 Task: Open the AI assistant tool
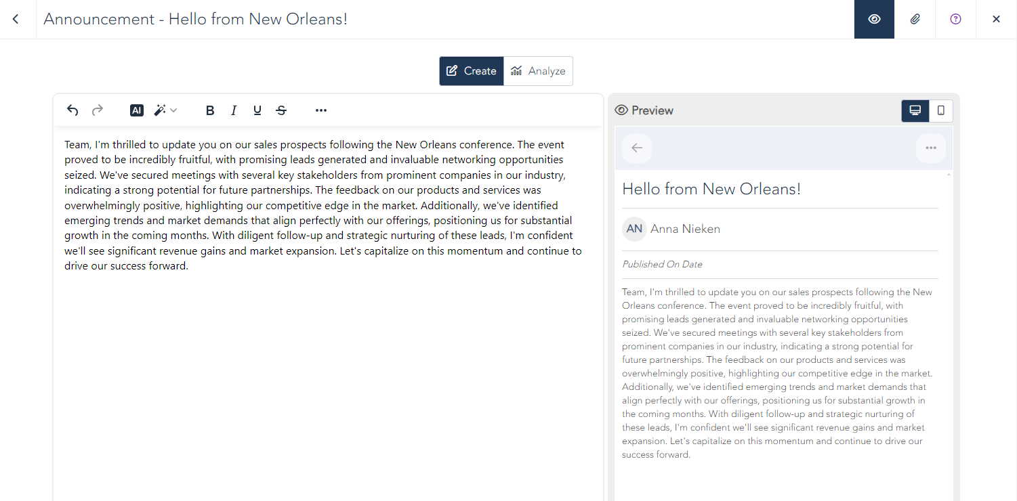coord(137,110)
